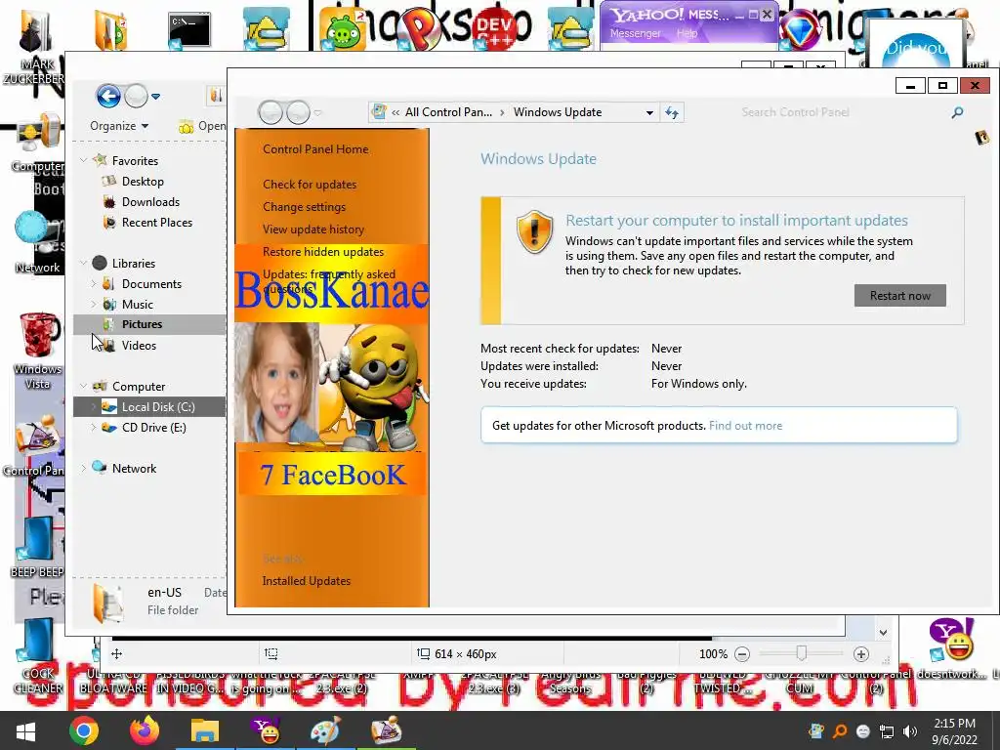Collapse the Libraries group arrow

pos(84,263)
